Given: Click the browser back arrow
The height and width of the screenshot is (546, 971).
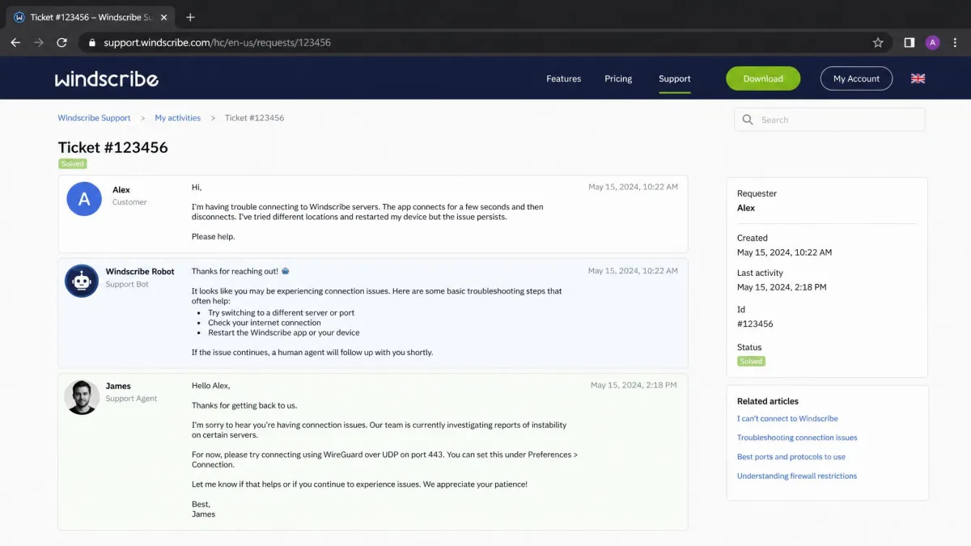Looking at the screenshot, I should [15, 43].
